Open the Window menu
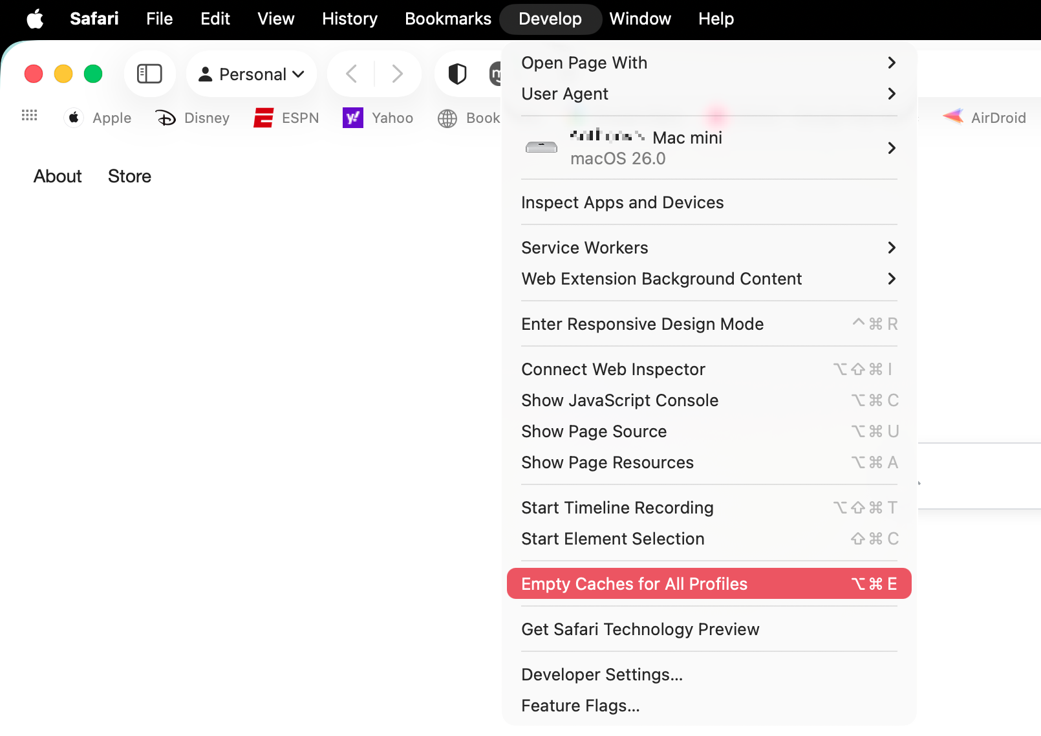 pos(639,19)
